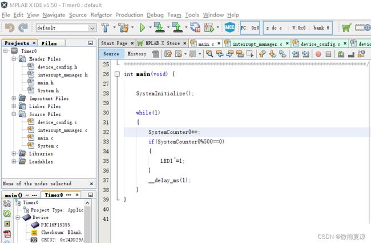
Task: Click the PDF datasheet icon in dashboard
Action: (x=7, y=234)
